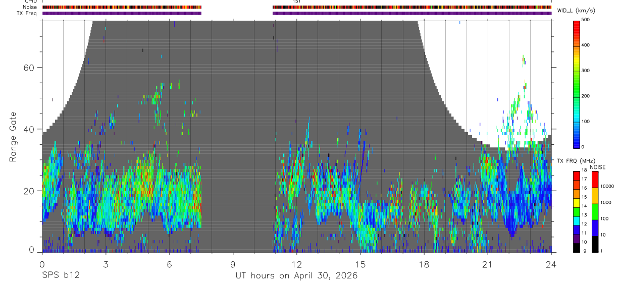Click the 300 tick on width color bar
The height and width of the screenshot is (286, 620).
tap(586, 71)
